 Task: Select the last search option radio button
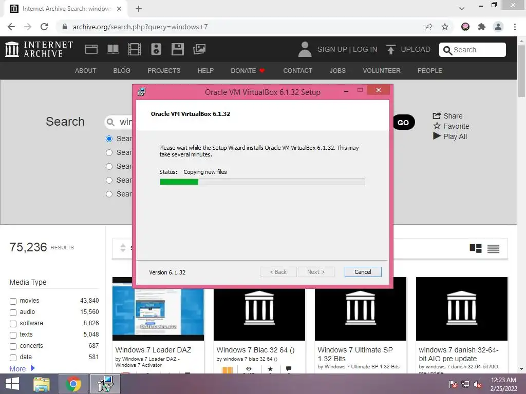109,194
